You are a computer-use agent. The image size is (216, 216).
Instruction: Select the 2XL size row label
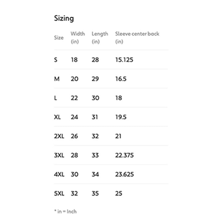click(x=59, y=136)
